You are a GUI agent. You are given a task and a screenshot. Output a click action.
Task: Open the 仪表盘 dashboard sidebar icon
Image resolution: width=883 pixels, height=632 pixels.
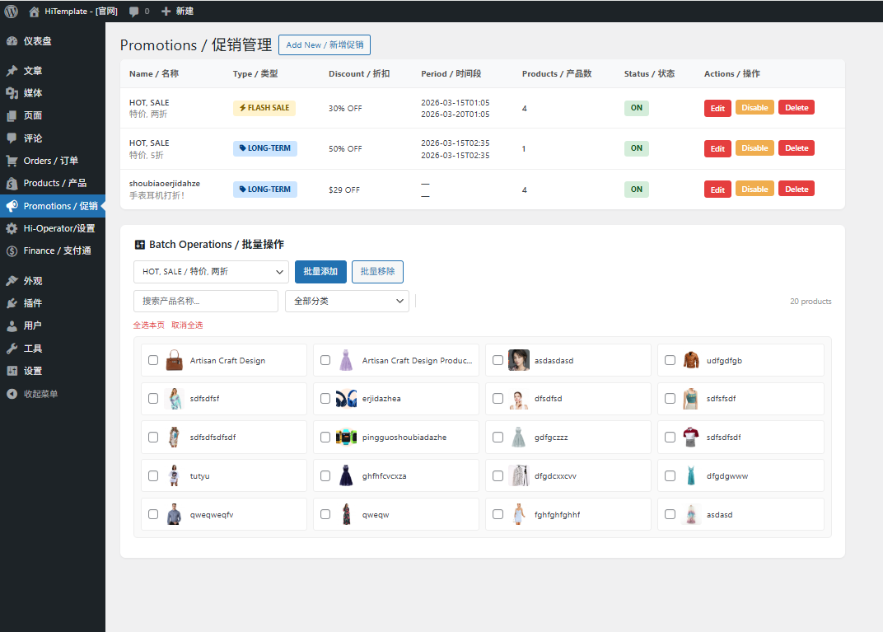[x=12, y=41]
